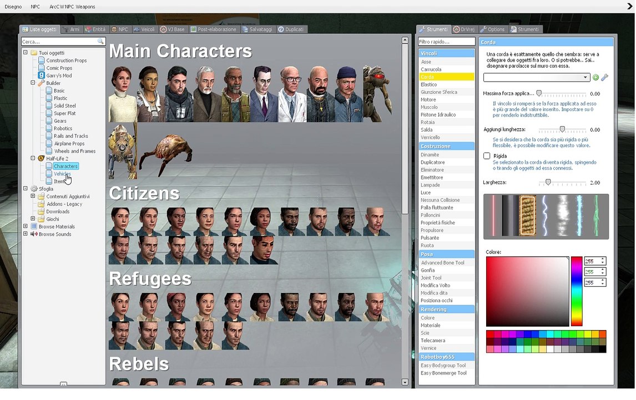Select the Elastico tool
Screen dimensions: 636x400
tap(446, 84)
